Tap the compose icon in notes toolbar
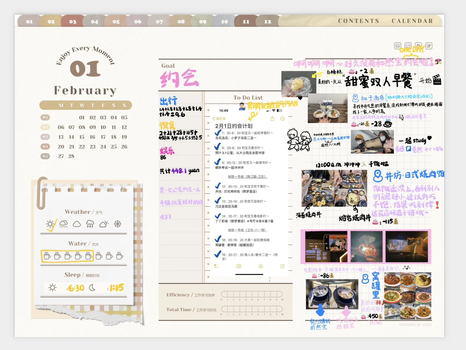Viewport: 466px width, 350px height. [x=282, y=266]
